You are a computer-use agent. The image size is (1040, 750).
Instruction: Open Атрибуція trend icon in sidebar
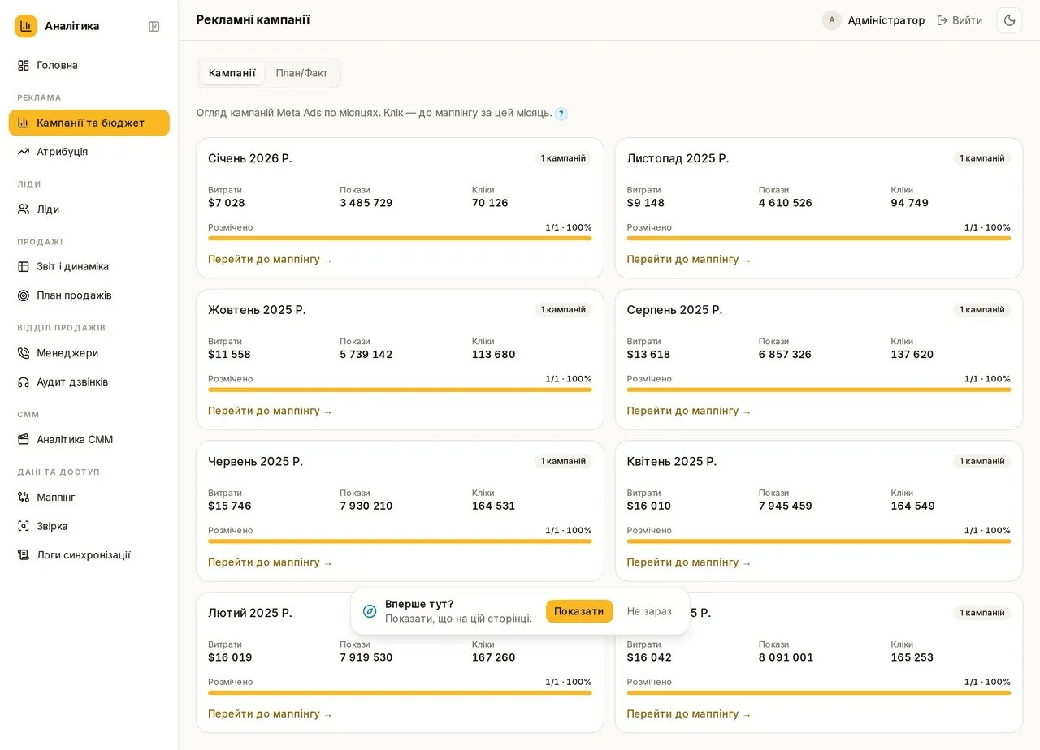(x=24, y=152)
